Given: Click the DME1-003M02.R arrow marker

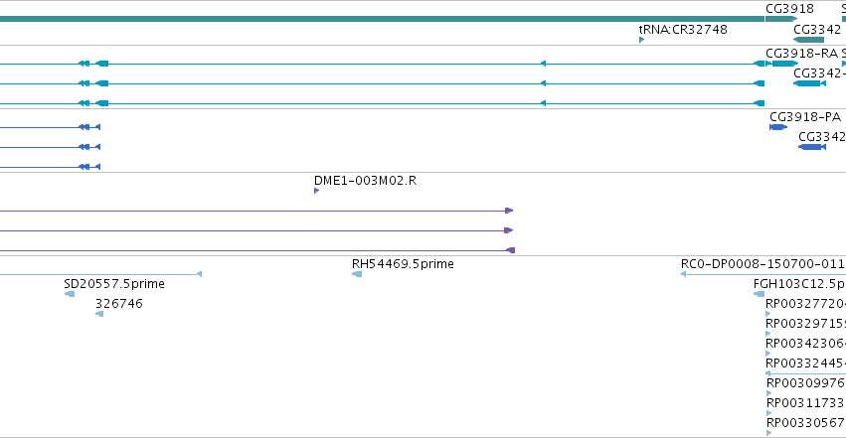Looking at the screenshot, I should (x=317, y=191).
